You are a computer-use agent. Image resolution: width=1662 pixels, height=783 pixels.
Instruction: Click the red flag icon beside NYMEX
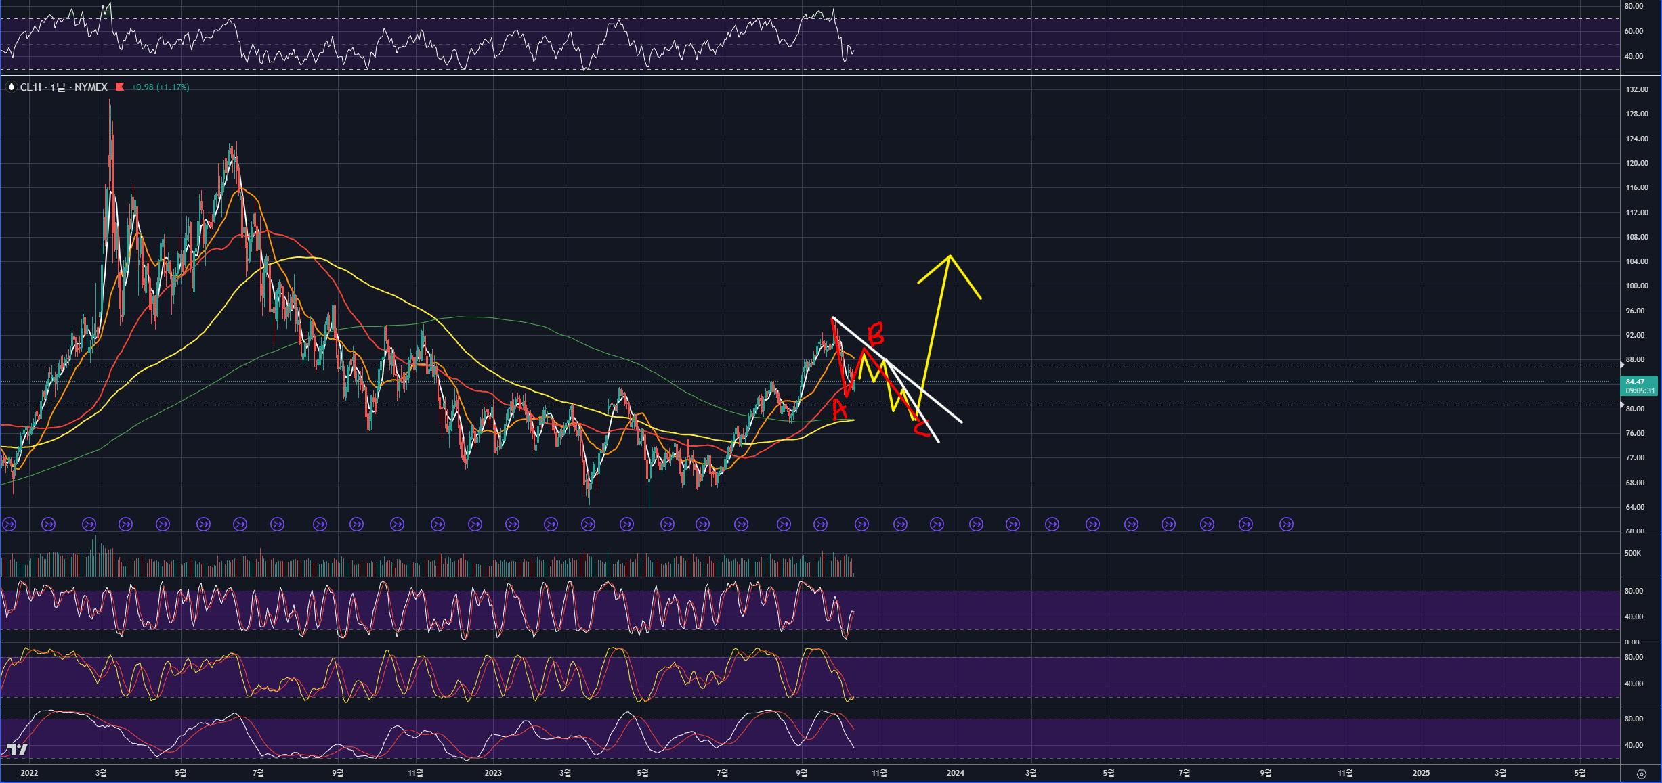pos(120,87)
